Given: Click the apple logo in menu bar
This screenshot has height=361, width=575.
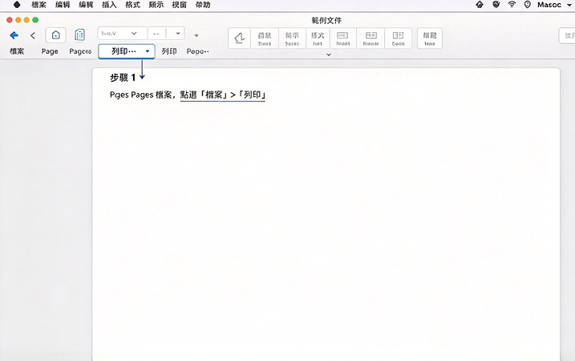Looking at the screenshot, I should pos(17,5).
